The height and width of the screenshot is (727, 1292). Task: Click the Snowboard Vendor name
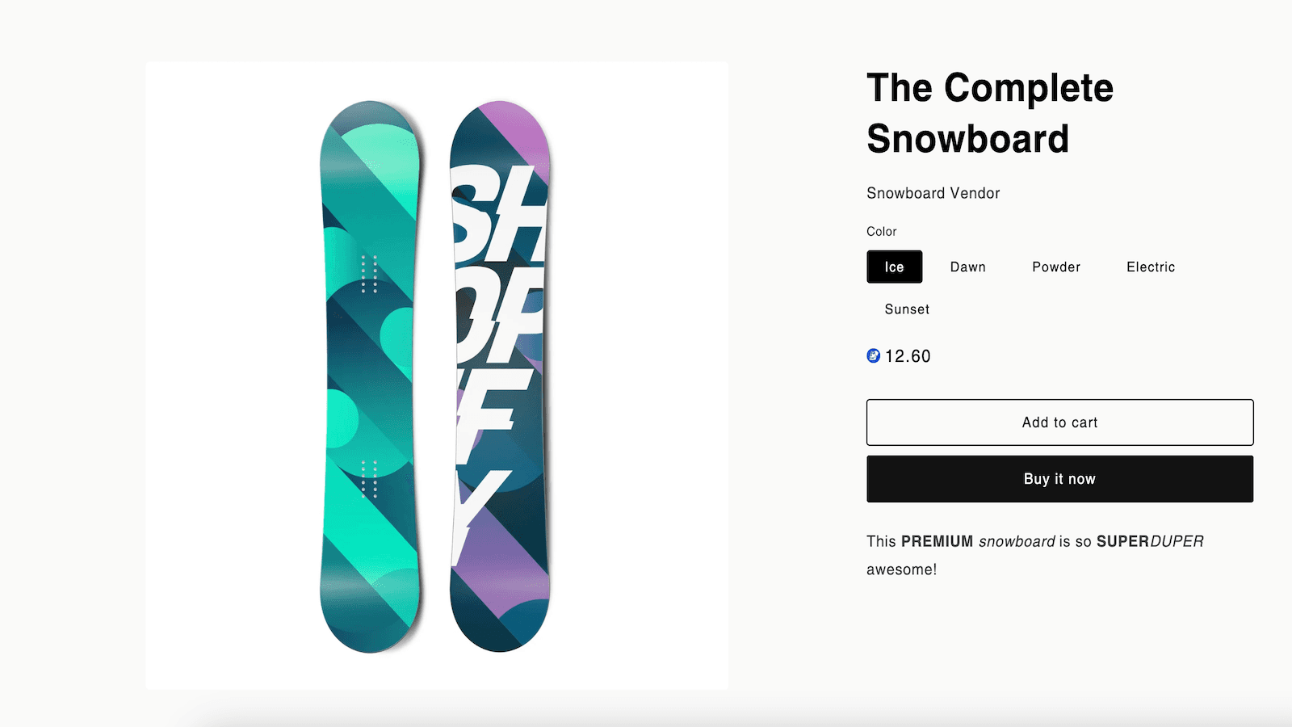click(x=933, y=193)
